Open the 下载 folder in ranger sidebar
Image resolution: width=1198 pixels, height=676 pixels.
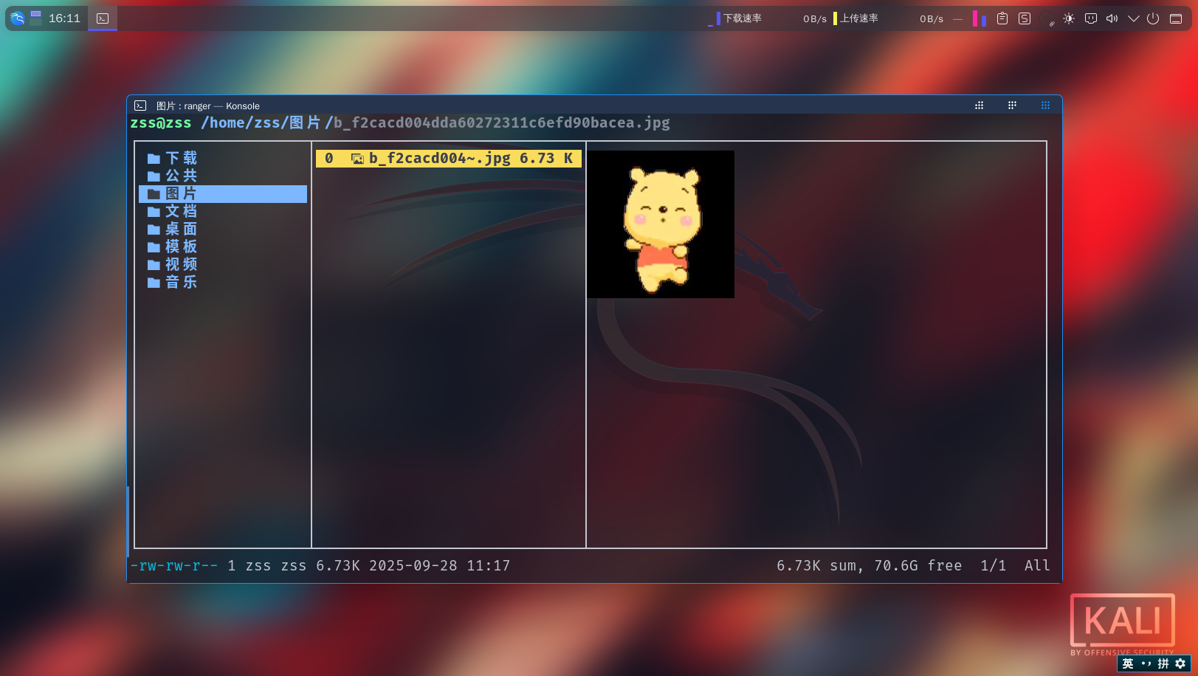[x=181, y=158]
